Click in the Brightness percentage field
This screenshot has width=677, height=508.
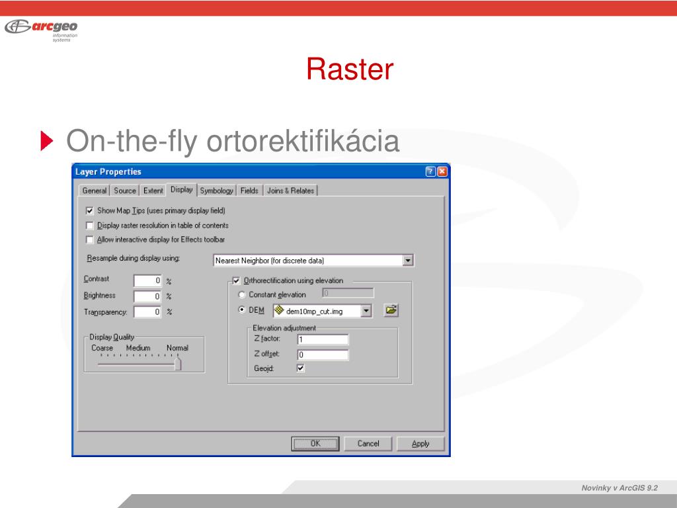click(x=147, y=296)
